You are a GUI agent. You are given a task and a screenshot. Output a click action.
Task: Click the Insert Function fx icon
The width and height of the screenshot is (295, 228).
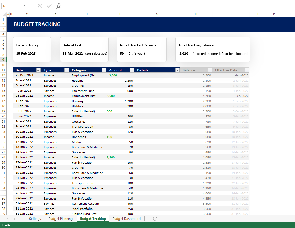click(x=58, y=6)
